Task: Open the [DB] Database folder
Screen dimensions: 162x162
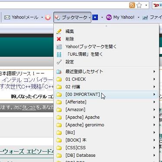Action: click(x=106, y=156)
